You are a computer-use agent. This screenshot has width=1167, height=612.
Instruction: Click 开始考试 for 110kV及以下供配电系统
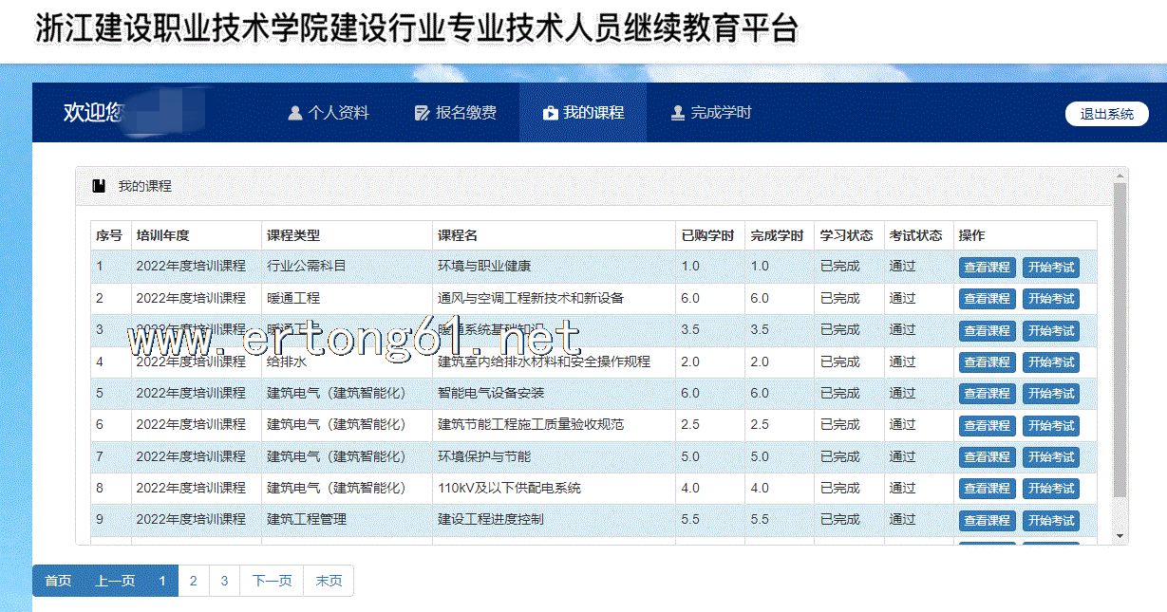(1051, 489)
